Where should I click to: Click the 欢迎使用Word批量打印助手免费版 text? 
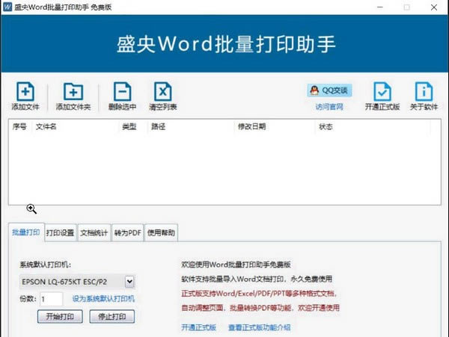tap(236, 265)
